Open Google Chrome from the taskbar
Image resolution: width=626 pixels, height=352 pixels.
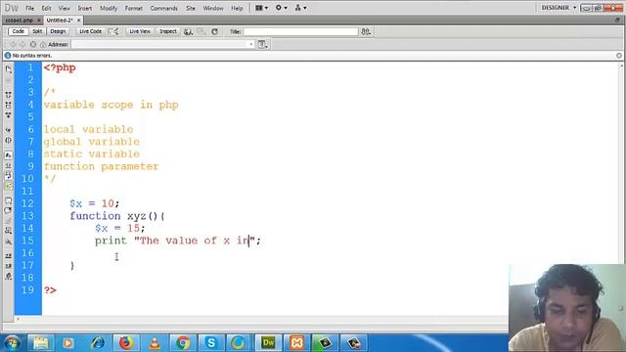(x=183, y=343)
